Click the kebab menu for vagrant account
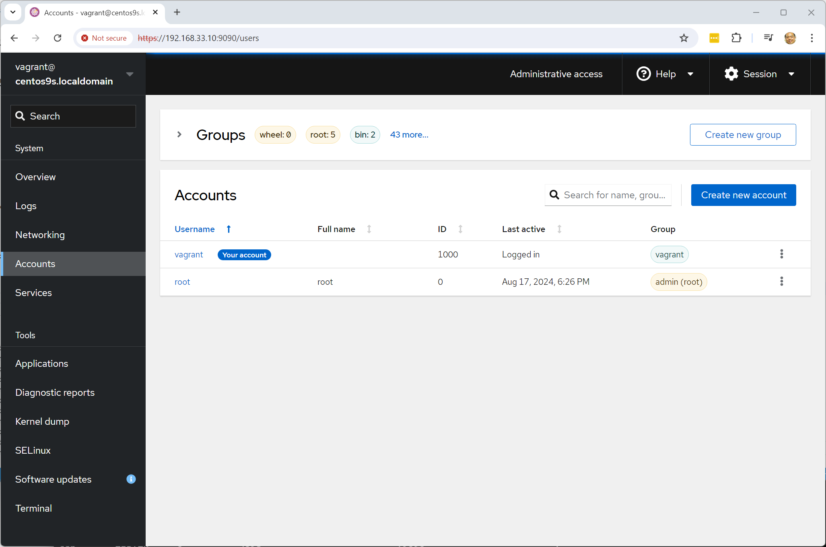 (x=781, y=254)
